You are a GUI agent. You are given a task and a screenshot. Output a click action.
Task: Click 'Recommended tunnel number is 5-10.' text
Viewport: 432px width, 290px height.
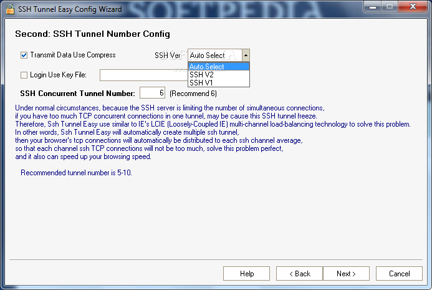pos(76,173)
